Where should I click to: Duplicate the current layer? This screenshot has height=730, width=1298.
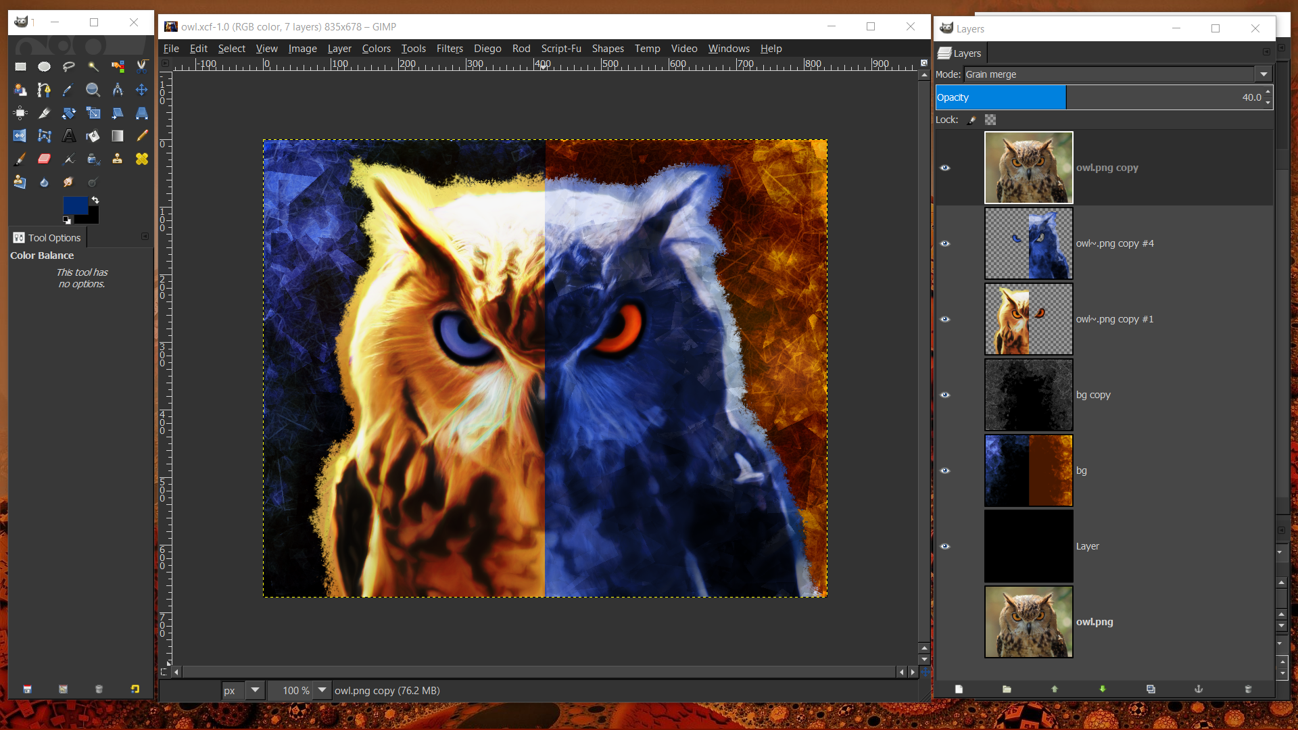1151,689
